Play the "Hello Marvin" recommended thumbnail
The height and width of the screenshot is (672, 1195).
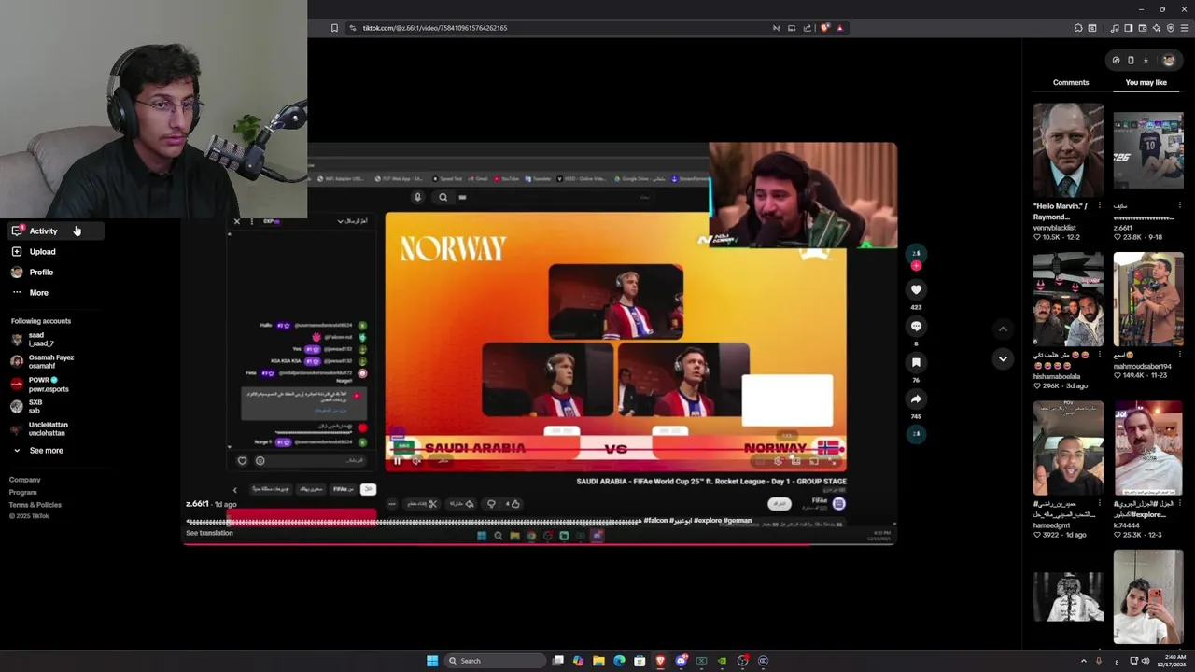1068,150
